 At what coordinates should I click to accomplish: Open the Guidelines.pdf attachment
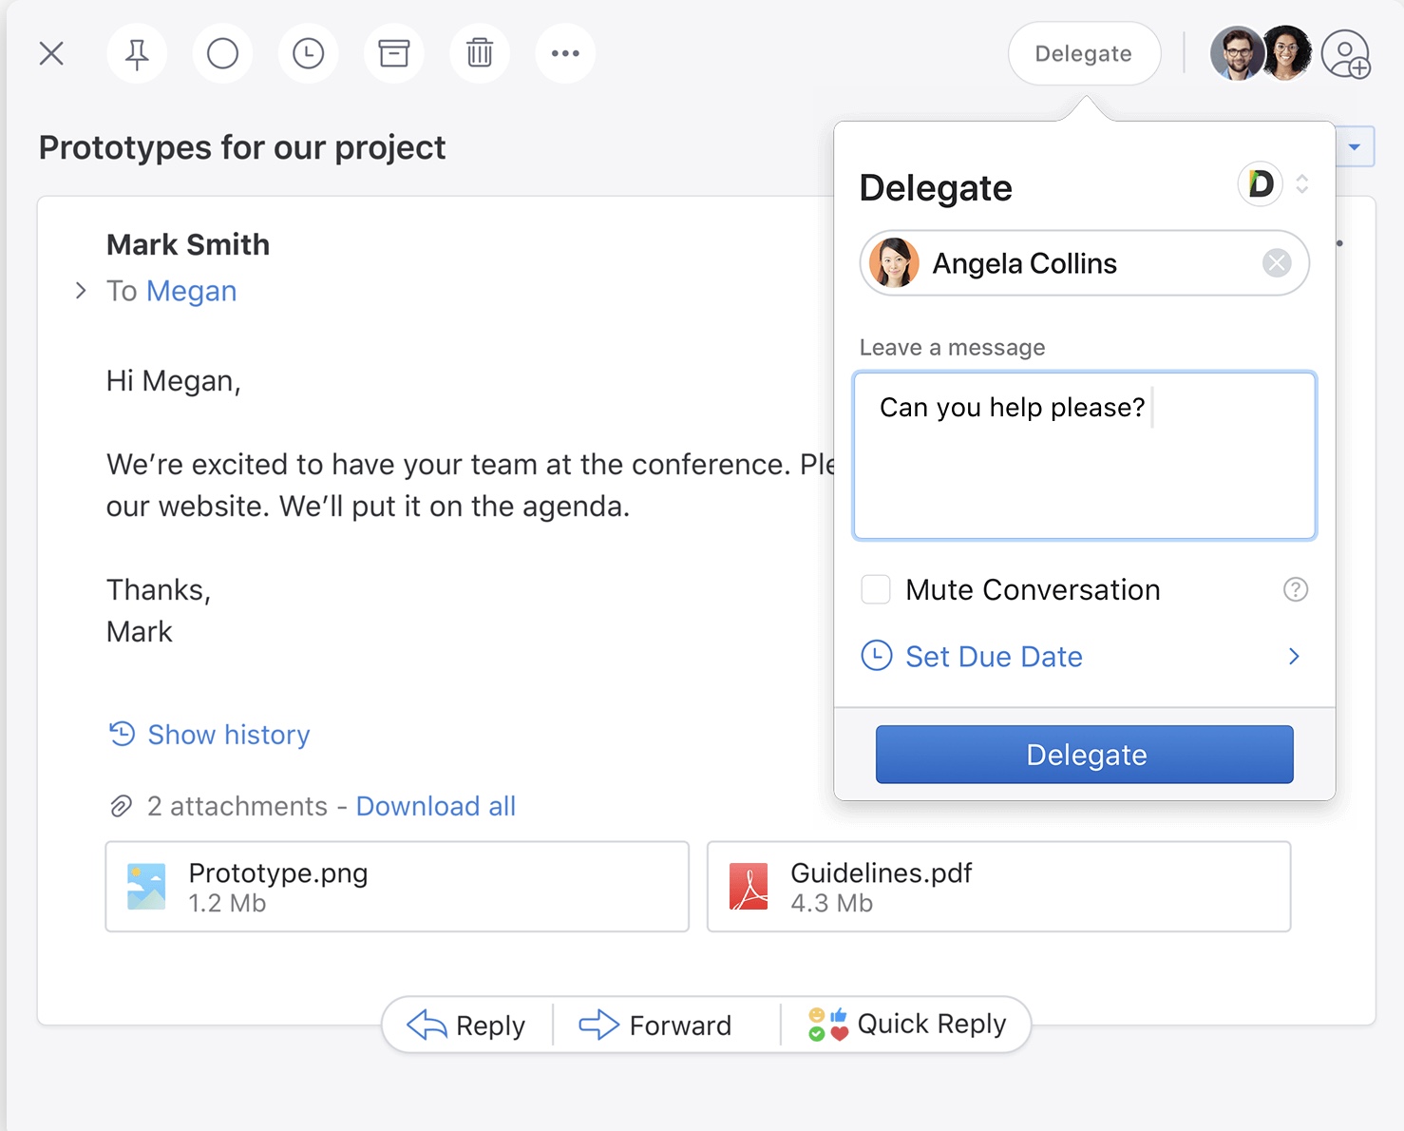pos(998,887)
